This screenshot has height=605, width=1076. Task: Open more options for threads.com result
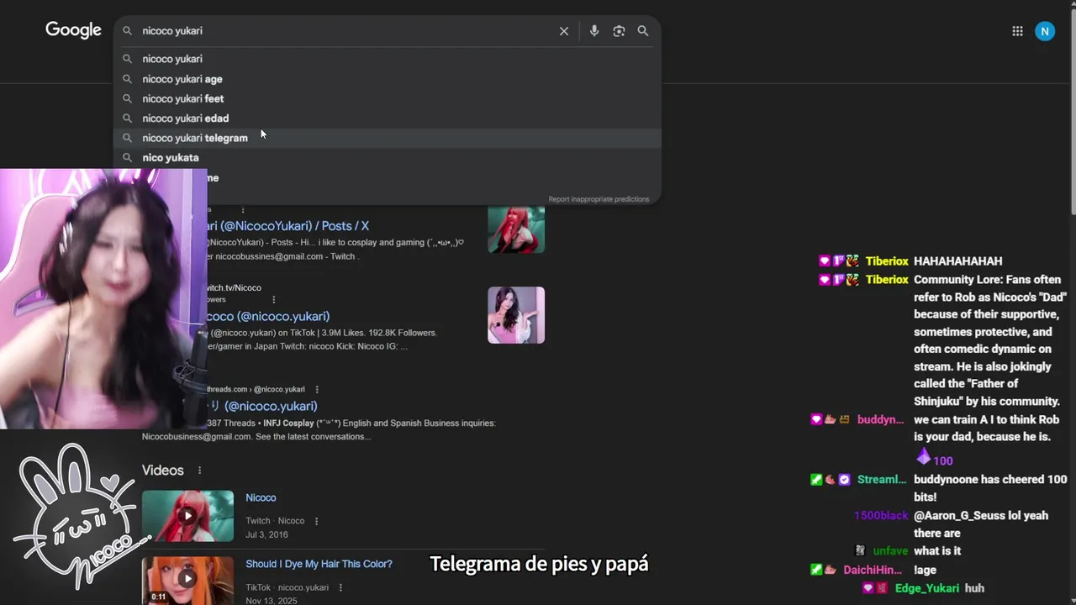tap(317, 390)
